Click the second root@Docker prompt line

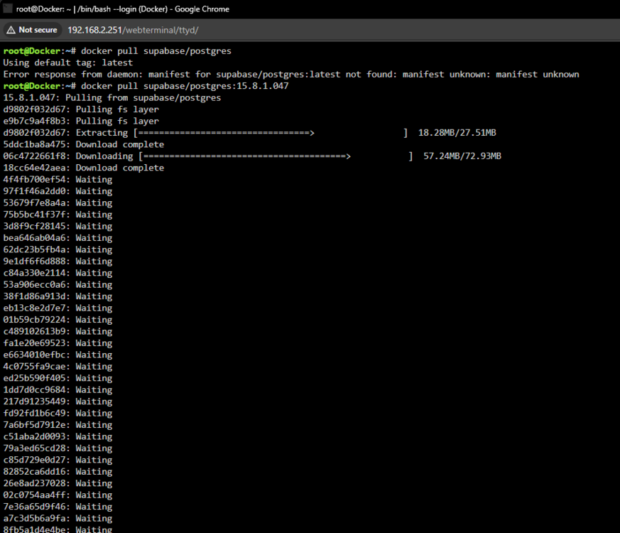146,86
